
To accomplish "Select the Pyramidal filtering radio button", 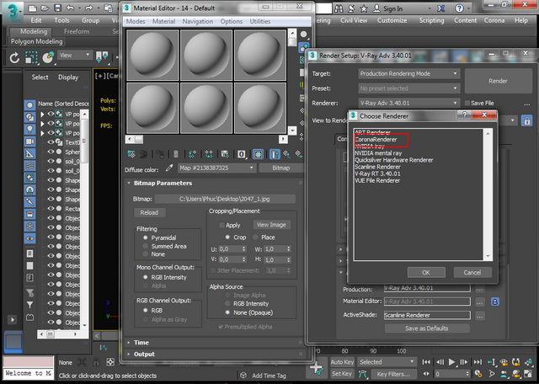I will [146, 237].
